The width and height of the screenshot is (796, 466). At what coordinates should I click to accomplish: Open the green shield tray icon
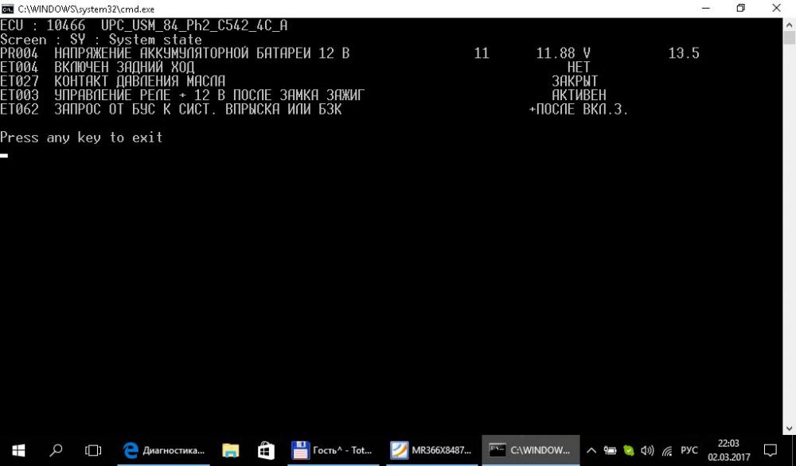pyautogui.click(x=629, y=450)
